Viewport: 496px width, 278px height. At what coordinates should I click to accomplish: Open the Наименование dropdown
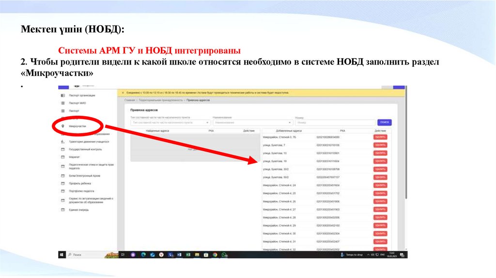click(x=252, y=123)
